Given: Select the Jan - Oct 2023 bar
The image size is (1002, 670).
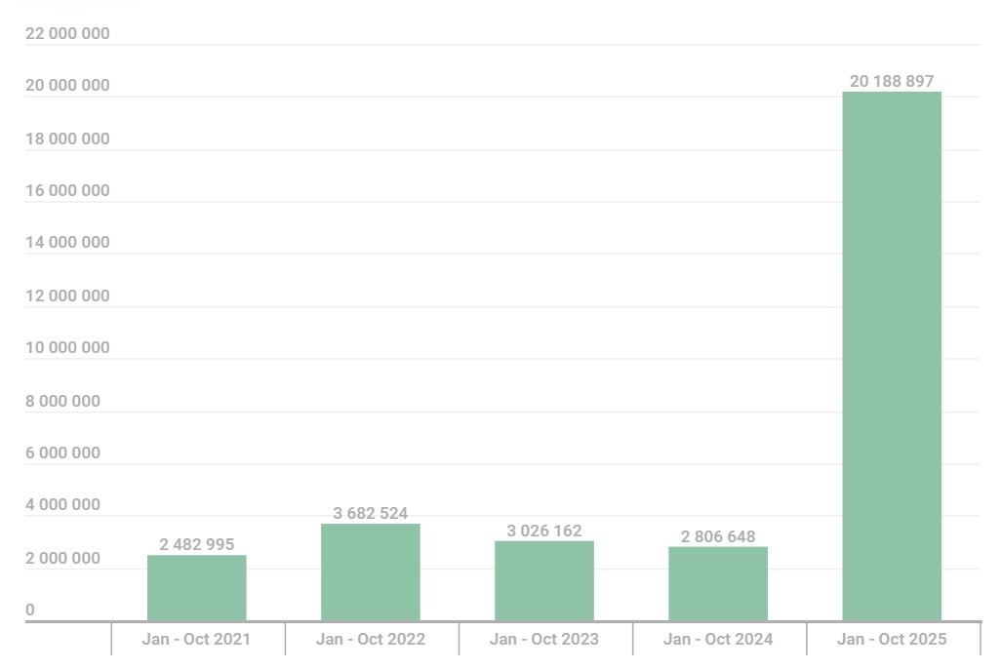Looking at the screenshot, I should (x=543, y=580).
